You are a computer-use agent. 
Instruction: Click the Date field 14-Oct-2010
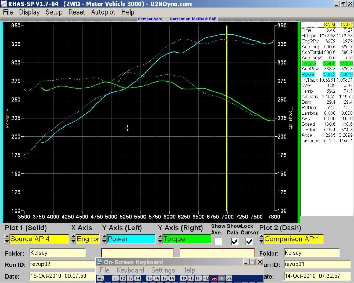(x=317, y=276)
